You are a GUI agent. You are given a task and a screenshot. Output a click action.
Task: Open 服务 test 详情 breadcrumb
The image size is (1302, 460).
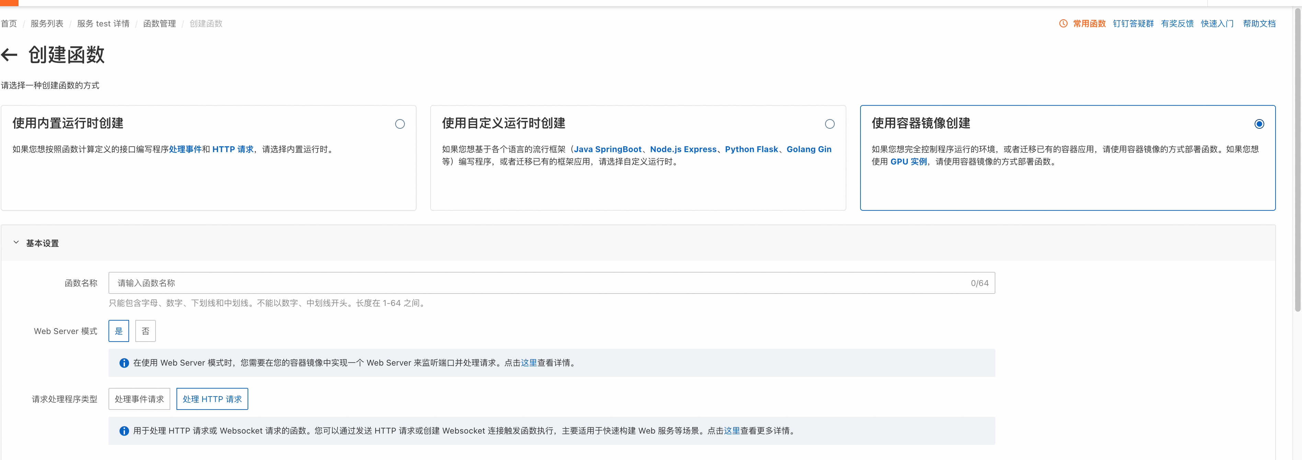pyautogui.click(x=103, y=23)
